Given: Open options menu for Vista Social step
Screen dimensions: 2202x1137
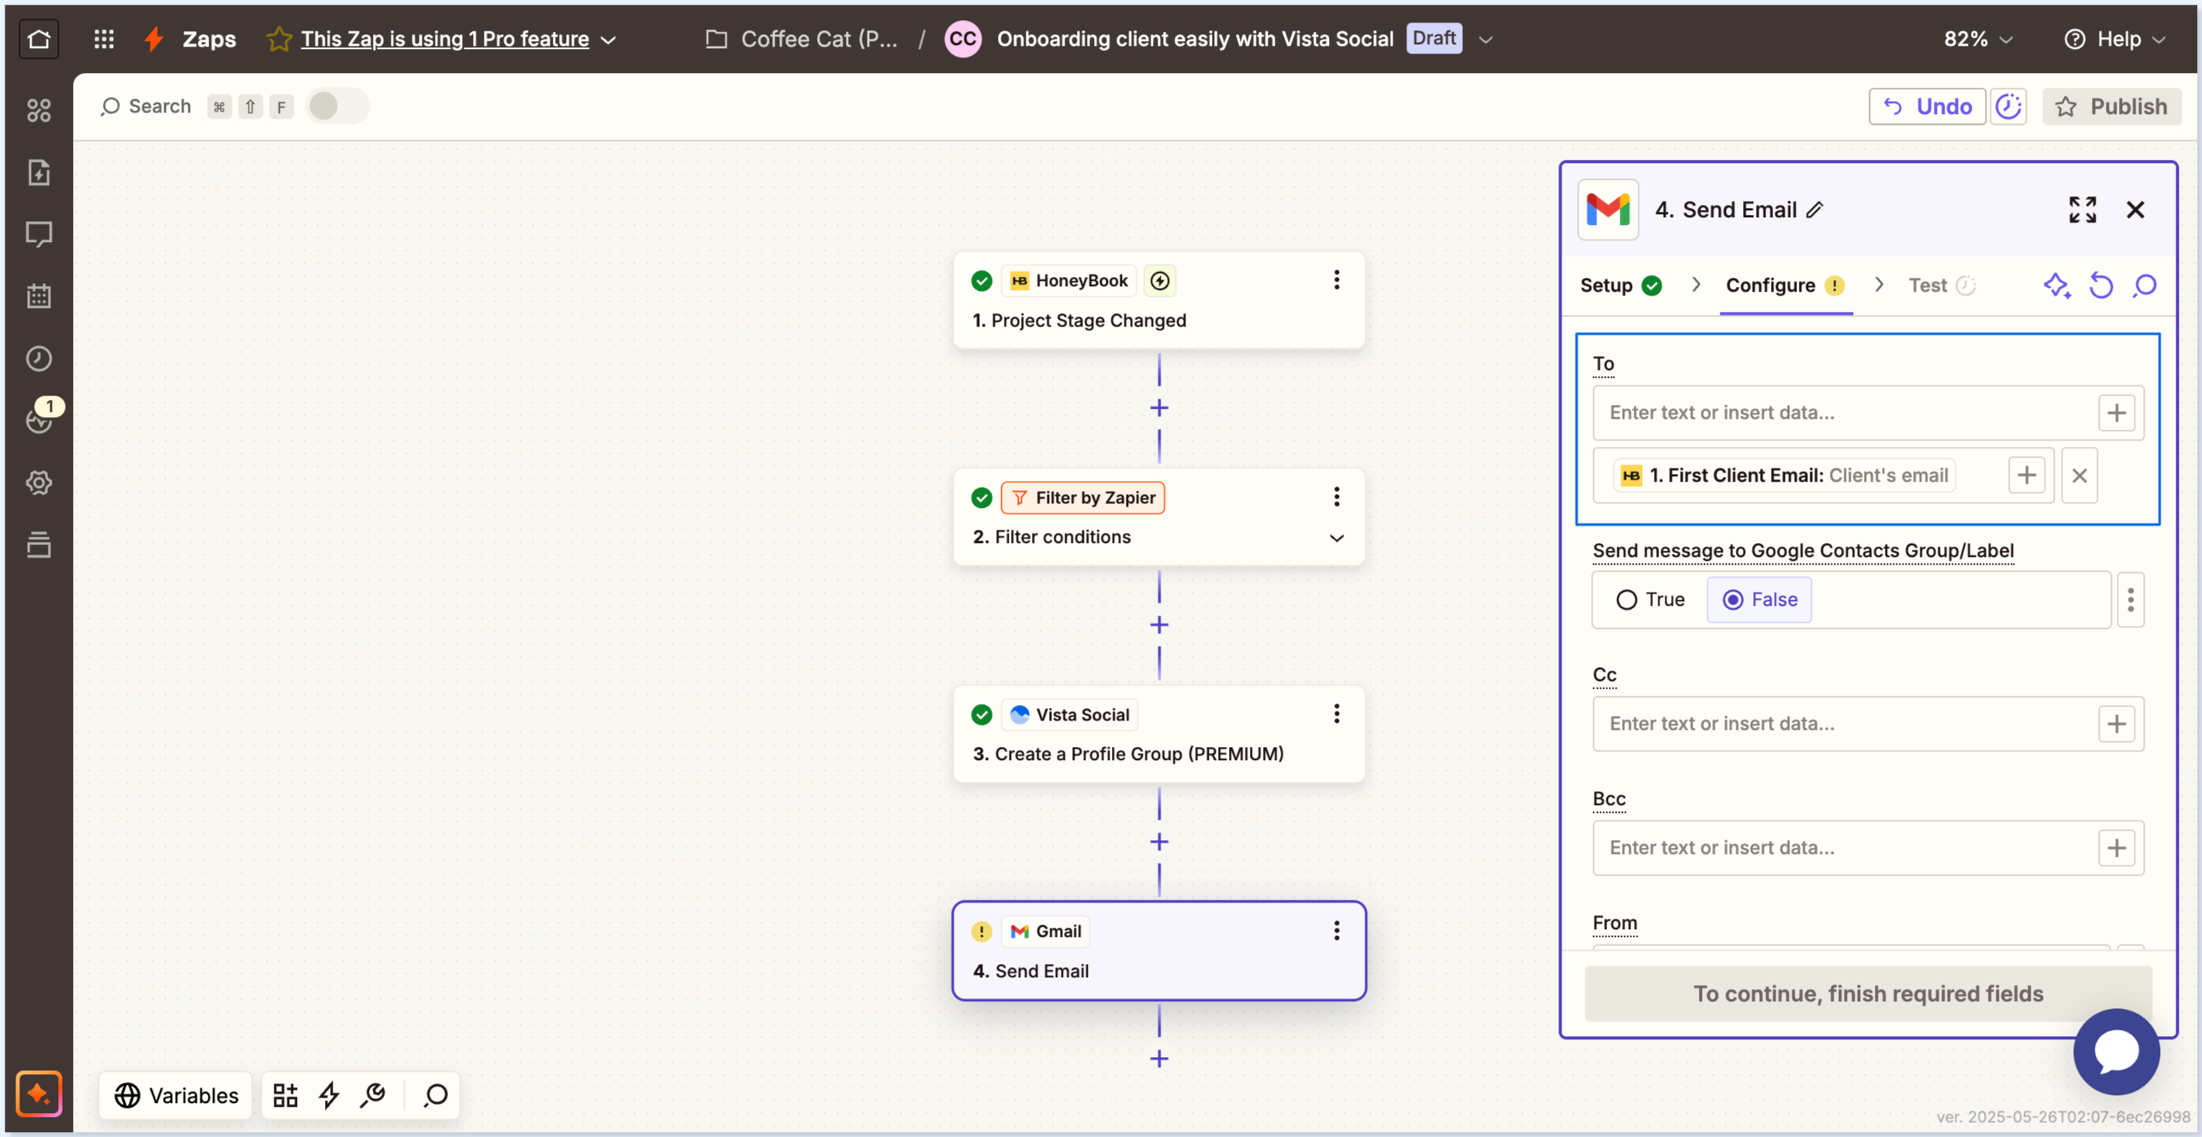Looking at the screenshot, I should (x=1336, y=714).
